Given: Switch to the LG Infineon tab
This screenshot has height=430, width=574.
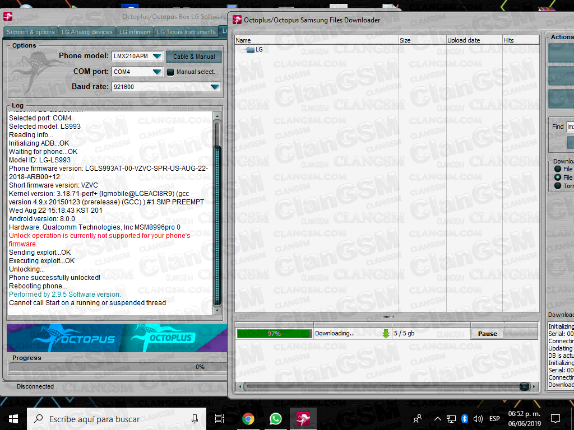Looking at the screenshot, I should (135, 32).
